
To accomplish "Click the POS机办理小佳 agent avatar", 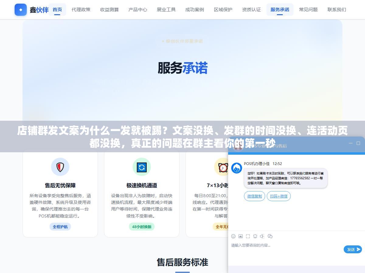I will click(x=237, y=168).
